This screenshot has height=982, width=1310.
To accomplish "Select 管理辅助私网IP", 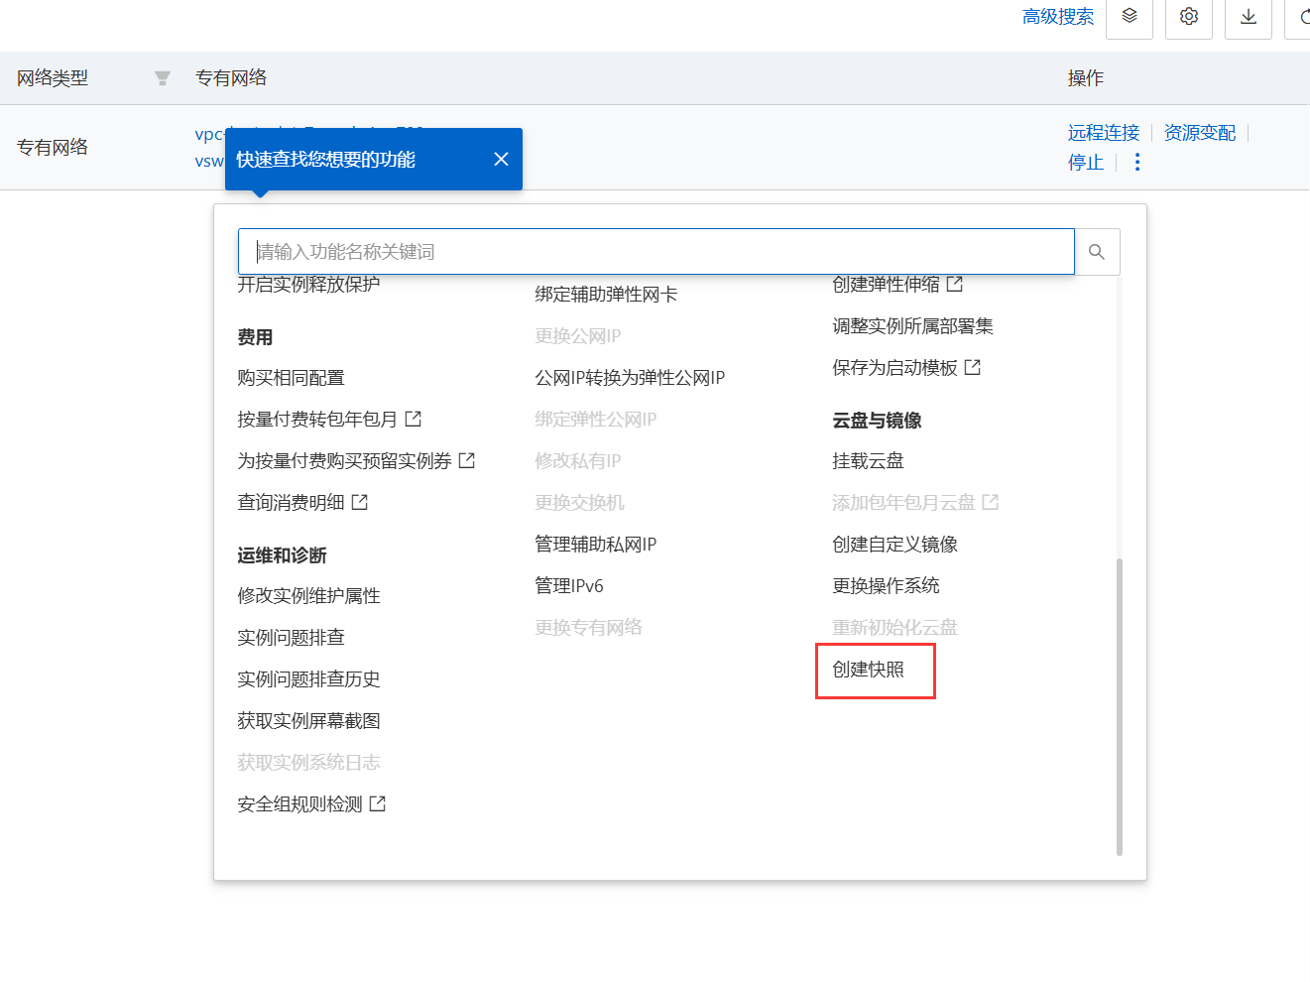I will coord(596,545).
